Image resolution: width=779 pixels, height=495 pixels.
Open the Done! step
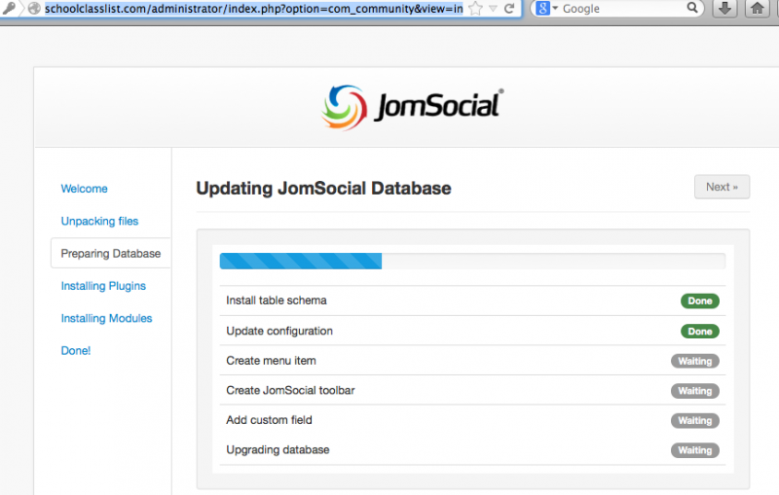pos(76,351)
